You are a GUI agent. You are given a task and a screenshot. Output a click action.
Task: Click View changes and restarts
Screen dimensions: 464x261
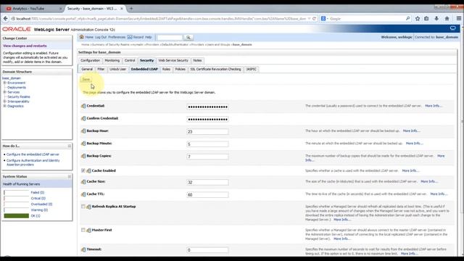(25, 46)
